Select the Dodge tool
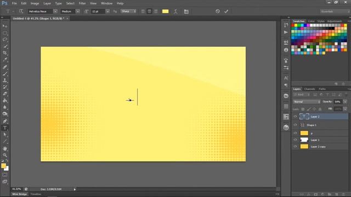 tap(5, 114)
